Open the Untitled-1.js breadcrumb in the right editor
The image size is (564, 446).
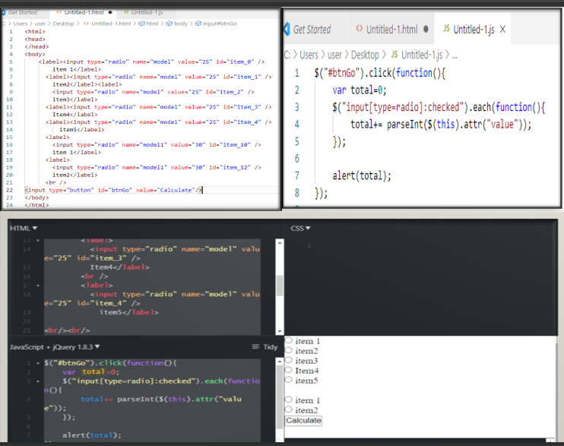click(422, 55)
